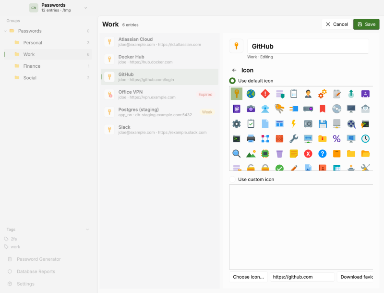The image size is (384, 293).
Task: Open Database Reports
Action: tap(31, 271)
